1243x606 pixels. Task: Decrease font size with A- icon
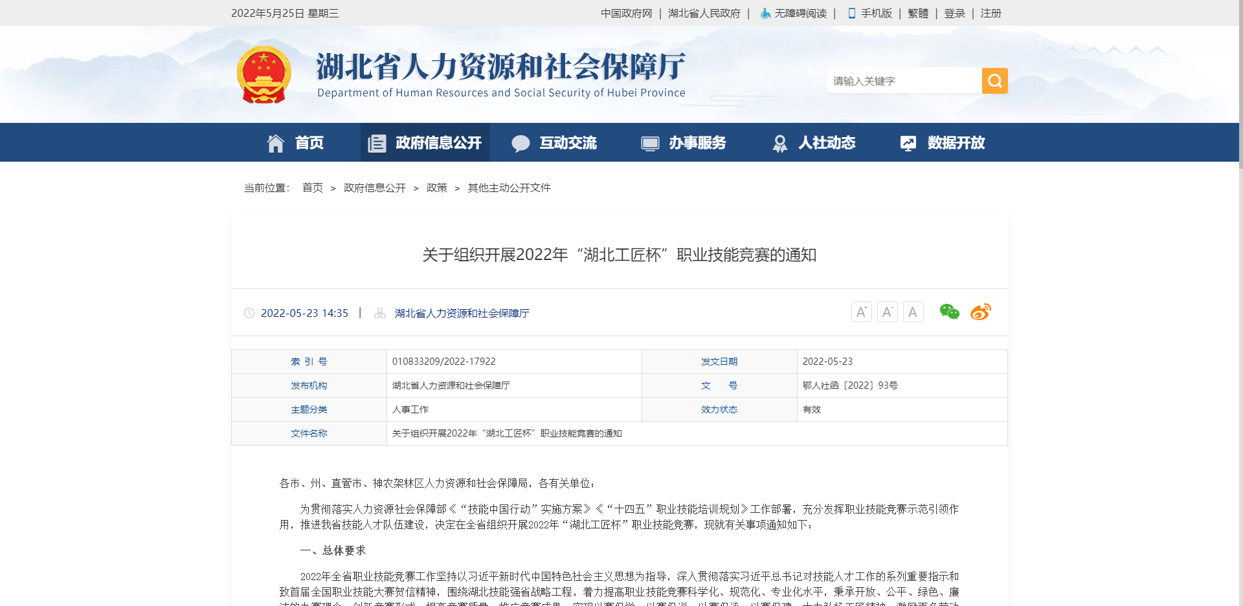coord(887,312)
